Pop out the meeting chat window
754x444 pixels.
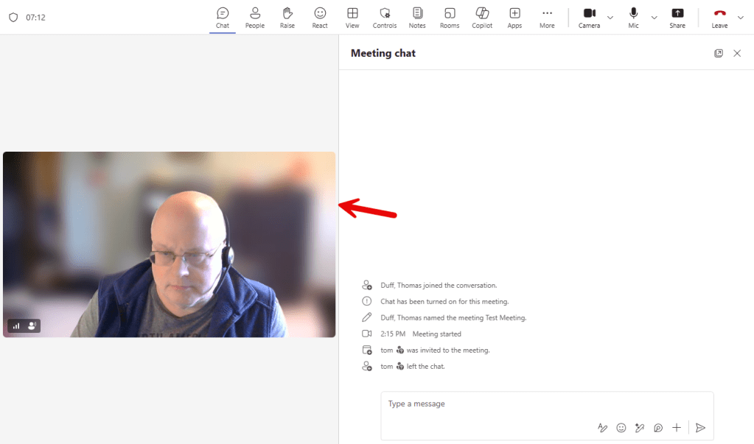click(719, 54)
